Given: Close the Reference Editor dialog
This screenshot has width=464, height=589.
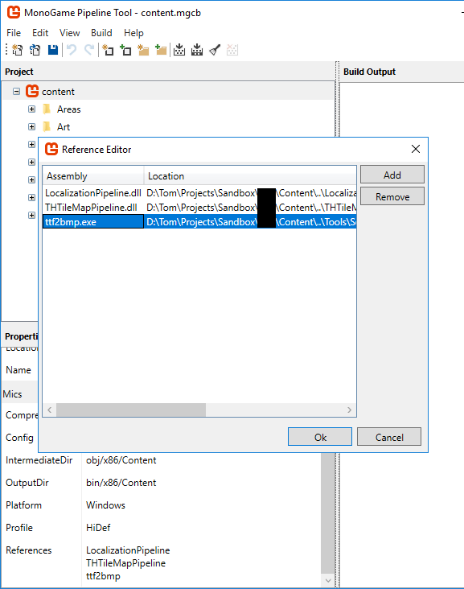Looking at the screenshot, I should coord(416,149).
